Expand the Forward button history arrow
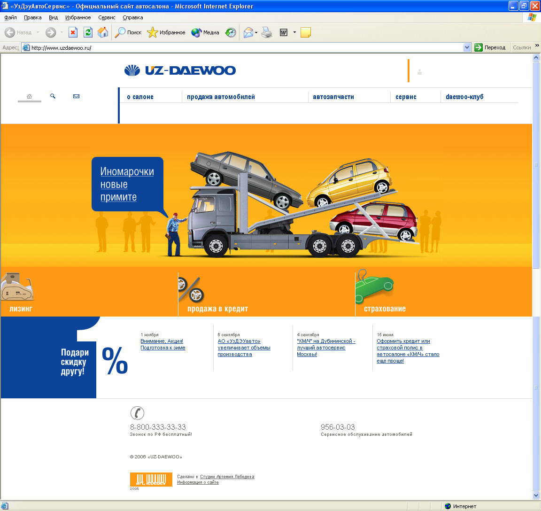 [x=62, y=32]
